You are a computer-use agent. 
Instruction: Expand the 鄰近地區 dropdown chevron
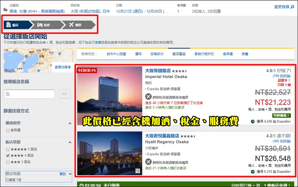pos(70,174)
